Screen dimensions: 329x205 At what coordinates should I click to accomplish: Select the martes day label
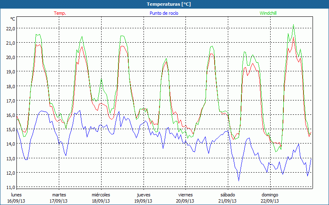(59, 195)
